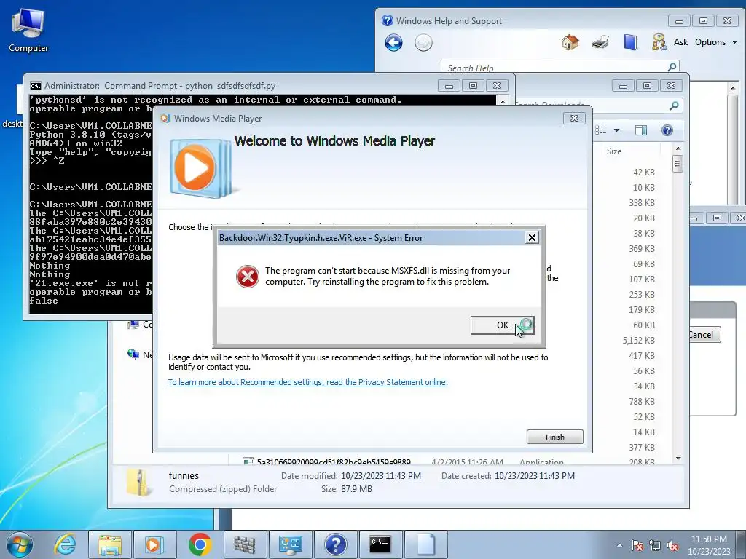Click the Explorer help question mark icon
The height and width of the screenshot is (559, 746).
667,130
